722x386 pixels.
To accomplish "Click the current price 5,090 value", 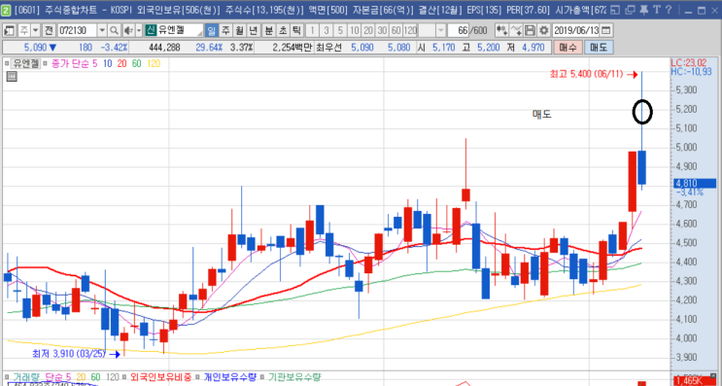I will click(x=35, y=47).
